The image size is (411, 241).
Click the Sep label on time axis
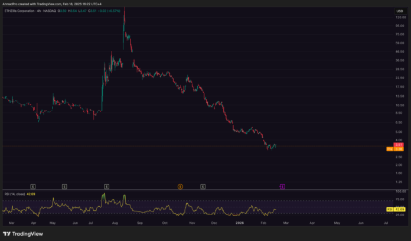[140, 223]
